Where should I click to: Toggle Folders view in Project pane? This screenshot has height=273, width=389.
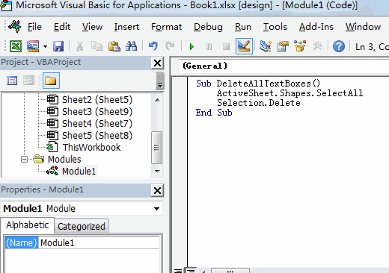pos(51,81)
